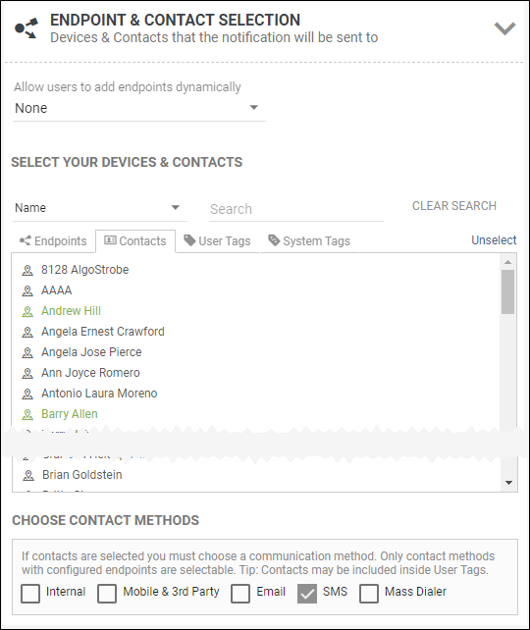
Task: Click the contact icon beside Ann Joyce Romero
Action: (x=27, y=373)
